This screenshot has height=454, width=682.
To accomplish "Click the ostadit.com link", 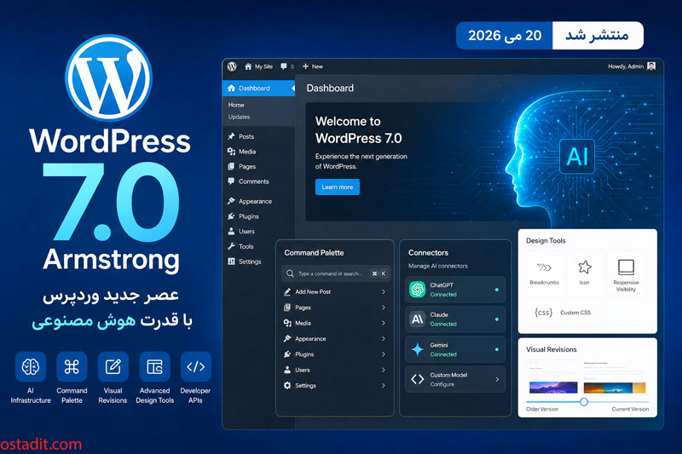I will [41, 444].
